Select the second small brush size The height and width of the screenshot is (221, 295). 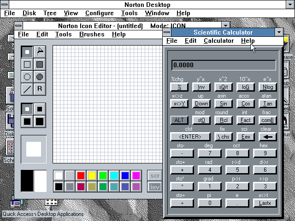pos(40,109)
